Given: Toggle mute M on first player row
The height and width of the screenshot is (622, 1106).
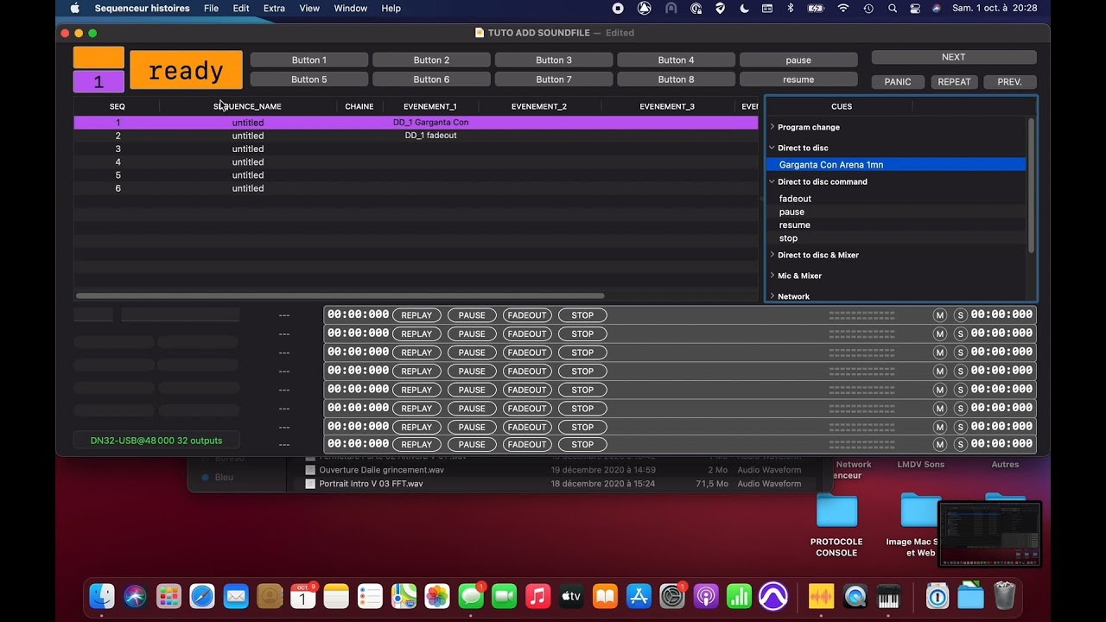Looking at the screenshot, I should pyautogui.click(x=940, y=315).
